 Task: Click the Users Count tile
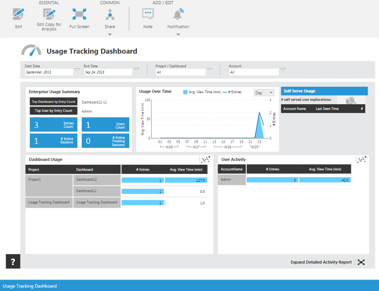click(105, 124)
